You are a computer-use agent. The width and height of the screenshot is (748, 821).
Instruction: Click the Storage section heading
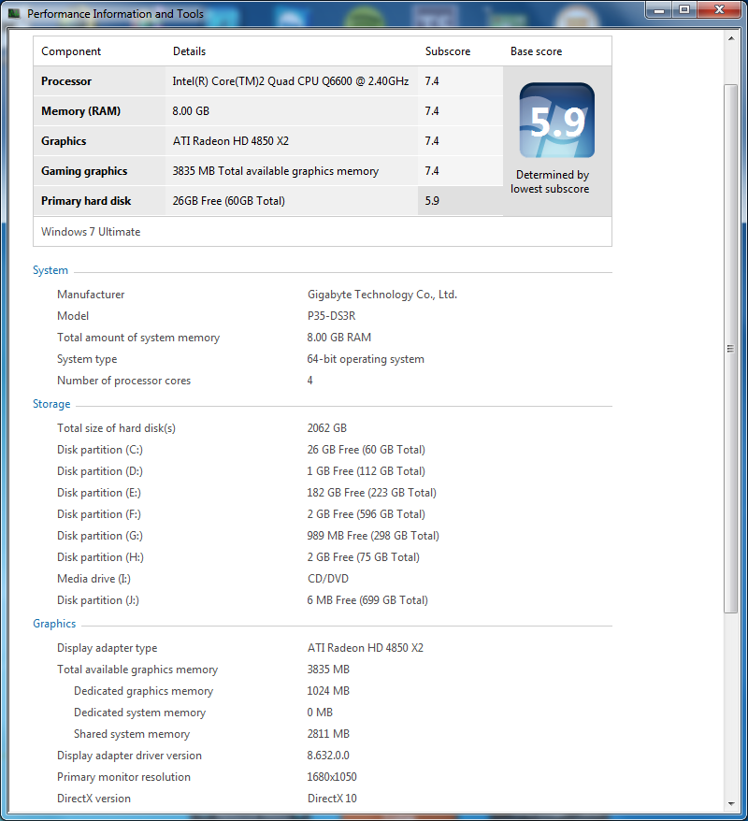click(51, 404)
